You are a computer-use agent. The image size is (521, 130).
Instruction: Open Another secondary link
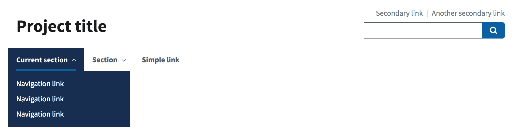[x=468, y=13]
